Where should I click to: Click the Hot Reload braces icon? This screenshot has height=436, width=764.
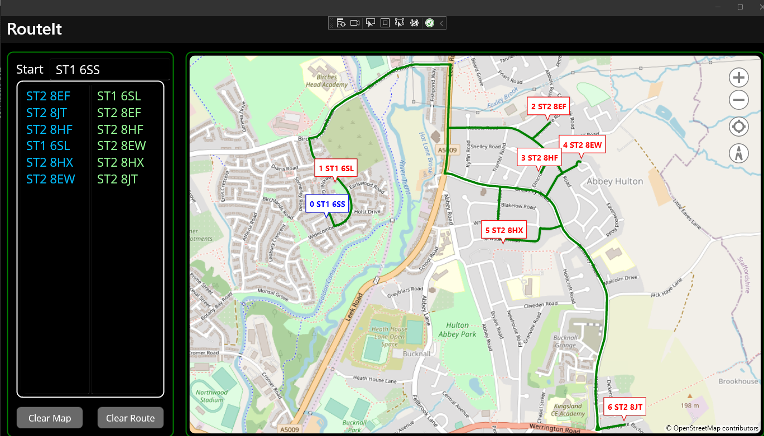click(x=414, y=23)
